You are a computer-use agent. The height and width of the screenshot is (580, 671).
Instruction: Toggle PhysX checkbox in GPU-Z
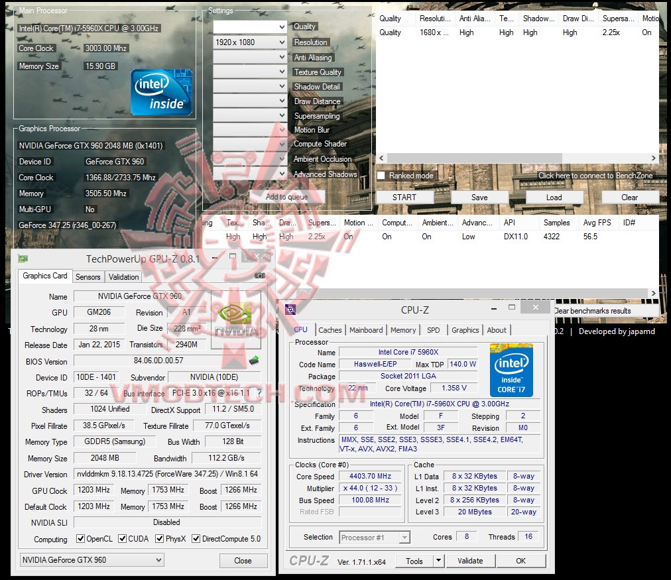point(160,538)
